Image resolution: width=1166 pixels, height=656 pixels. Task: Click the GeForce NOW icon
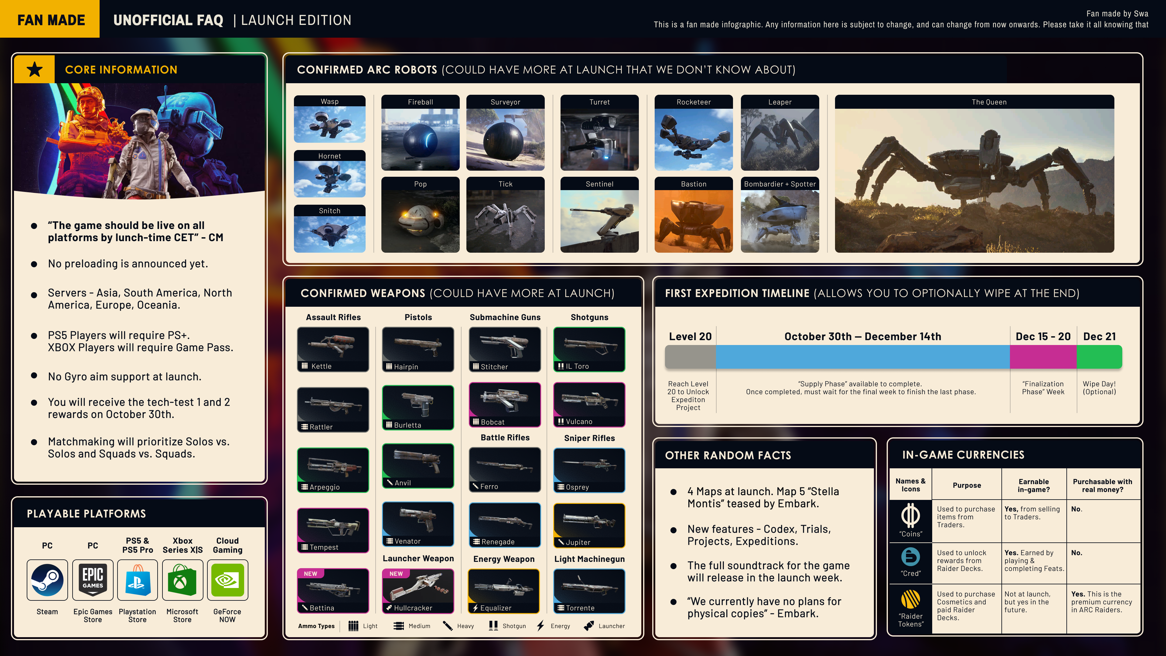tap(227, 580)
